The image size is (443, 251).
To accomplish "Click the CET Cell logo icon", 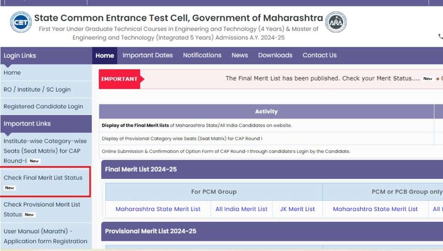I will (21, 22).
